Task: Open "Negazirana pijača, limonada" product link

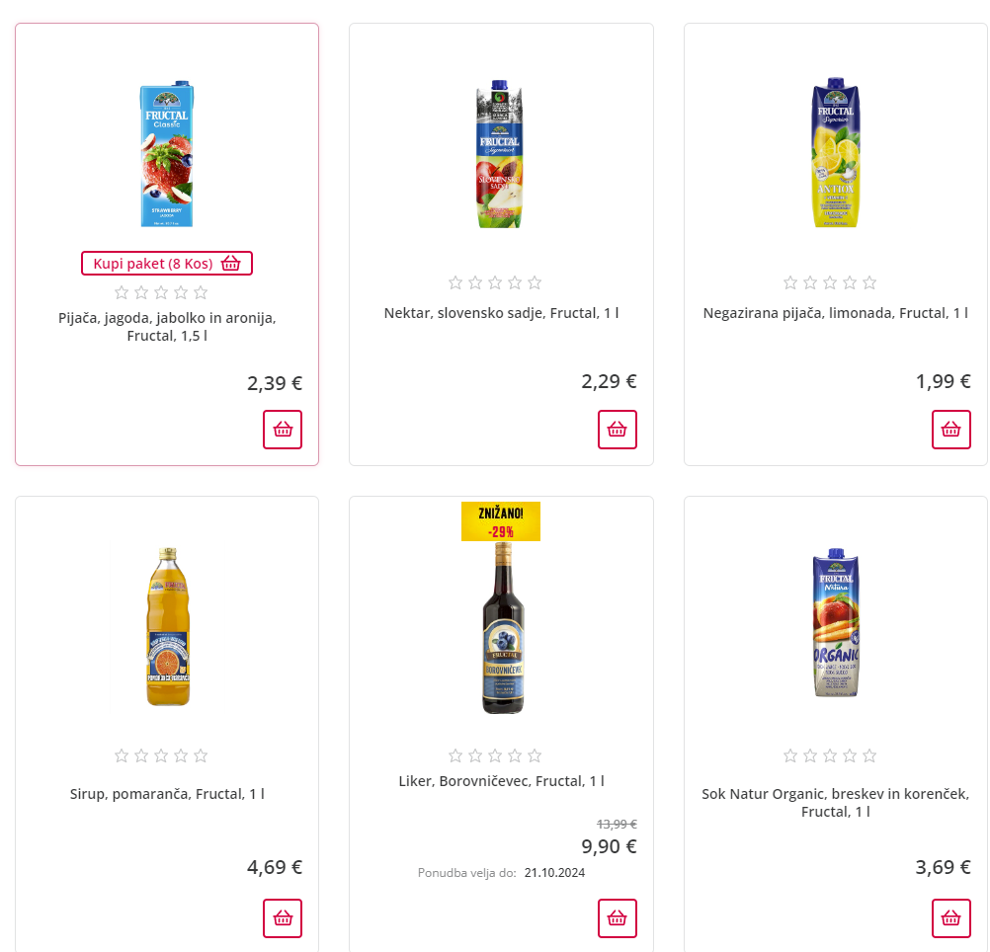Action: (836, 313)
